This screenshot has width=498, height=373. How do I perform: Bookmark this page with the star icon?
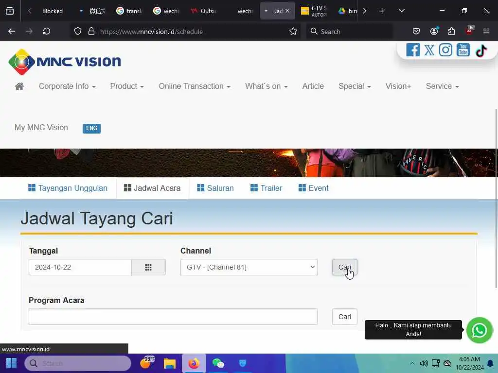293,32
